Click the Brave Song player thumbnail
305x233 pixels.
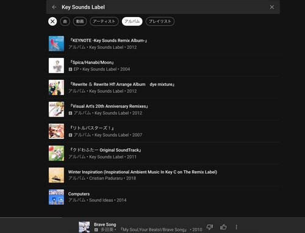click(x=84, y=227)
